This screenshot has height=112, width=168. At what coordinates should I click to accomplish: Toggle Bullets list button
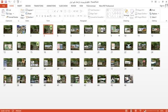[65, 11]
